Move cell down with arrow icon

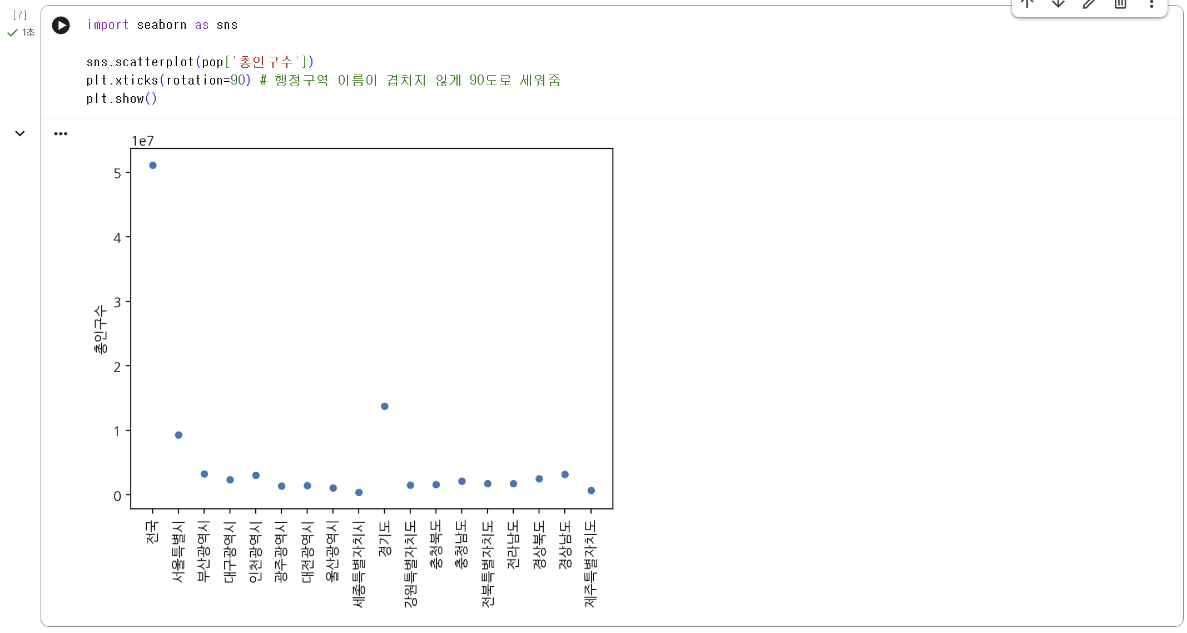1058,4
